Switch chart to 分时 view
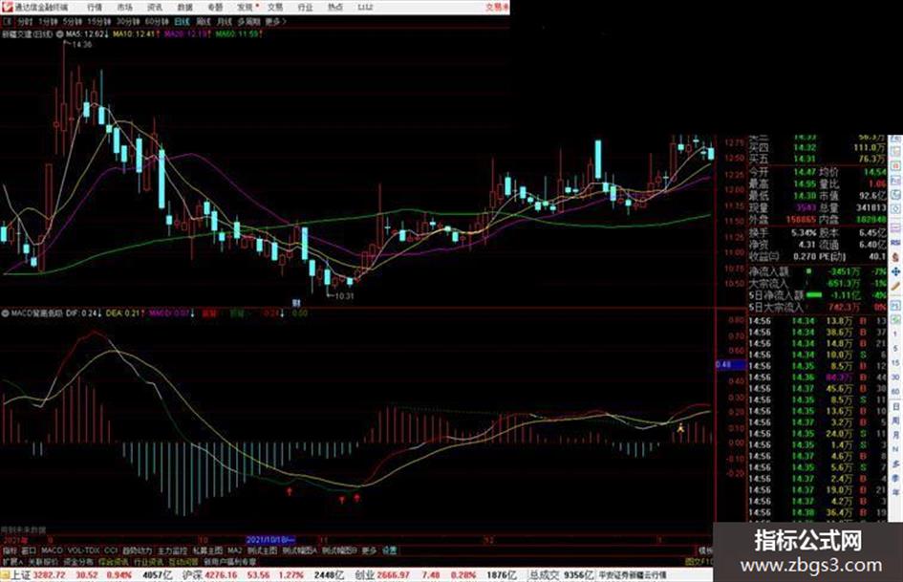Viewport: 903px width, 582px height. point(25,22)
